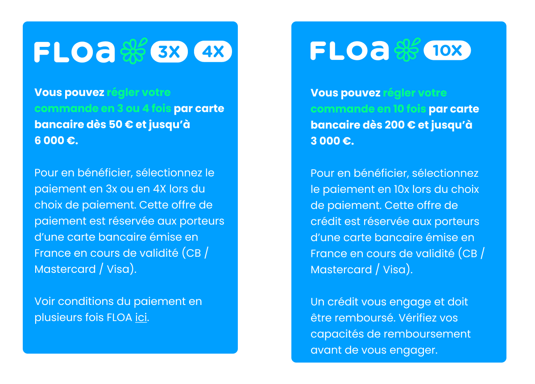This screenshot has width=535, height=384.
Task: Click the 'bancaire dès 200 €' heading line
Action: click(391, 125)
